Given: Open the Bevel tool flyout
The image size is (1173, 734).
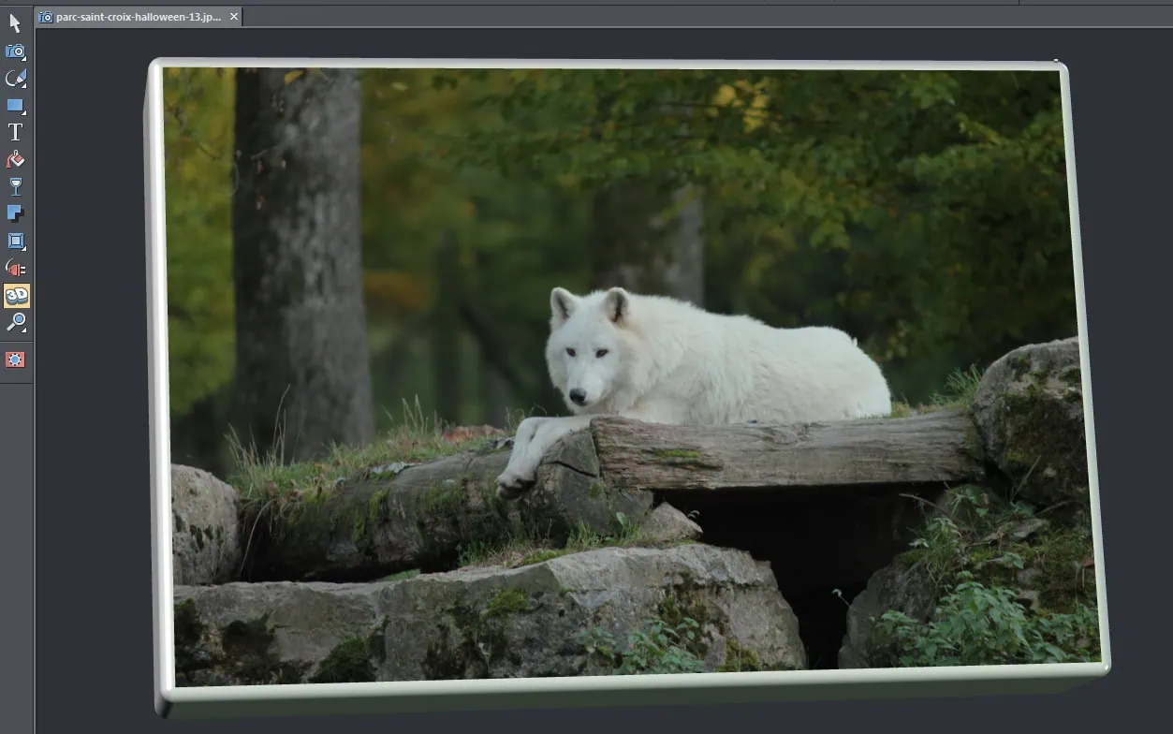Looking at the screenshot, I should point(16,242).
